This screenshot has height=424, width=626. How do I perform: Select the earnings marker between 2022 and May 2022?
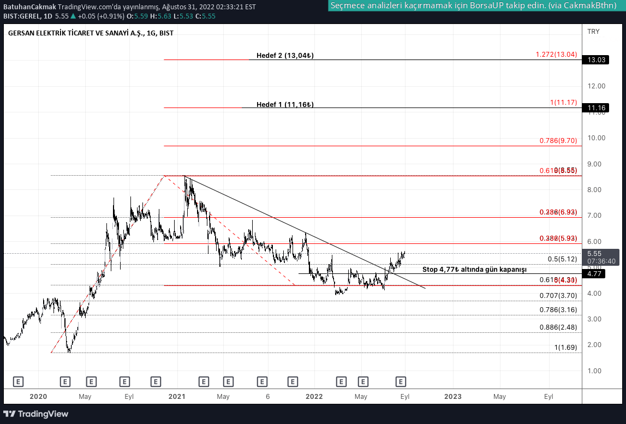(x=341, y=381)
